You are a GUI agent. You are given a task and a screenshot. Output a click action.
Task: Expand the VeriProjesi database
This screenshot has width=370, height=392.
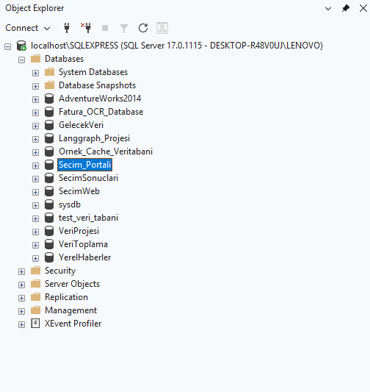(x=35, y=232)
